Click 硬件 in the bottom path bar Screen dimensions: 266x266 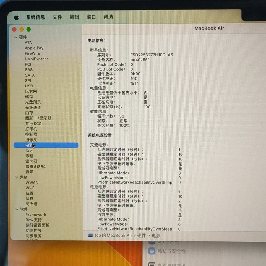pos(142,236)
